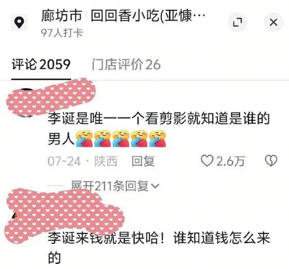This screenshot has height=269, width=289.
Task: Expand the 211 replies
Action: coord(110,186)
